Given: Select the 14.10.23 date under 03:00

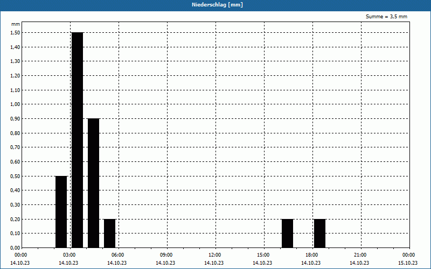Looking at the screenshot, I should (68, 263).
